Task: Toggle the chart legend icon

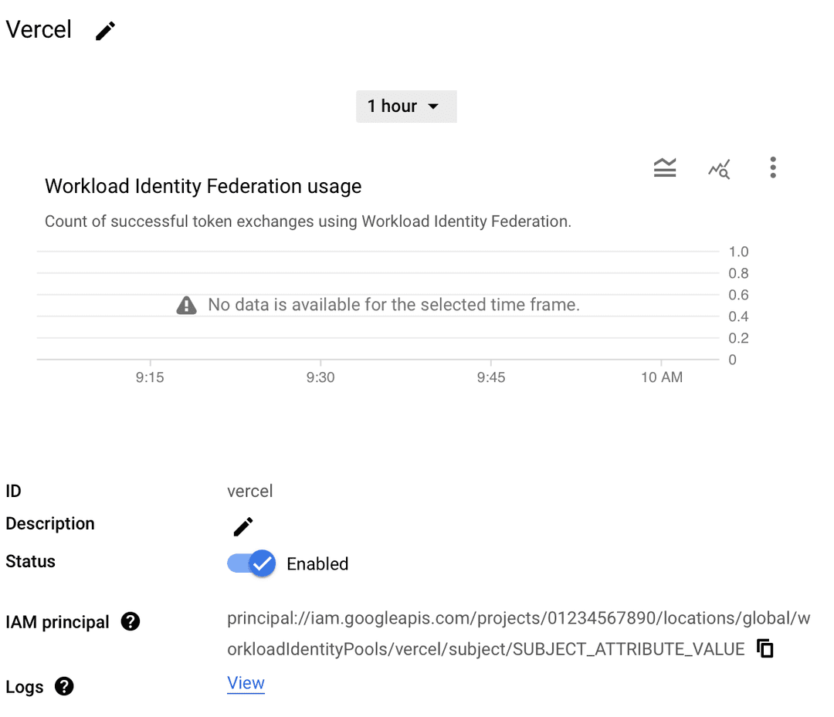Action: (x=665, y=167)
